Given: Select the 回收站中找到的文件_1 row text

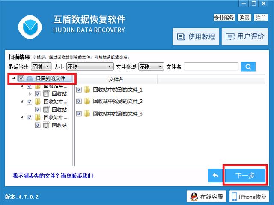Looking at the screenshot, I should 118,90.
